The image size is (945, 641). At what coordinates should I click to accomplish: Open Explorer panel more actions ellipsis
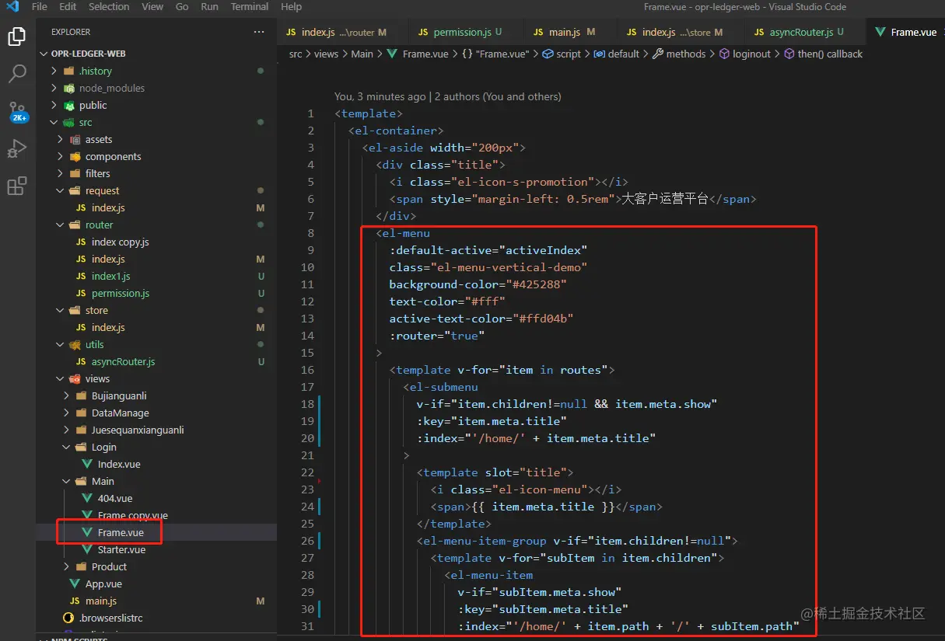(259, 32)
